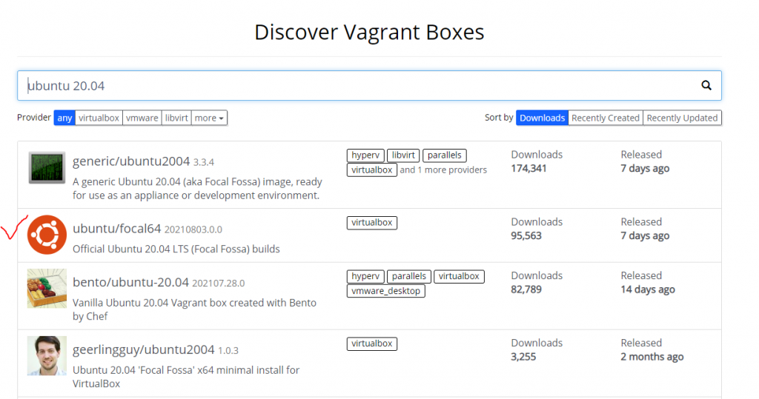Screen dimensions: 759x399
Task: Open the generic/ubuntu2004 box
Action: [x=130, y=161]
